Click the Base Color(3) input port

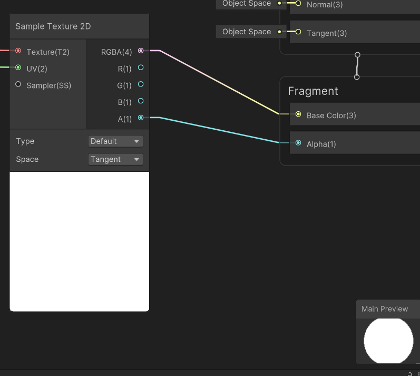pyautogui.click(x=298, y=114)
